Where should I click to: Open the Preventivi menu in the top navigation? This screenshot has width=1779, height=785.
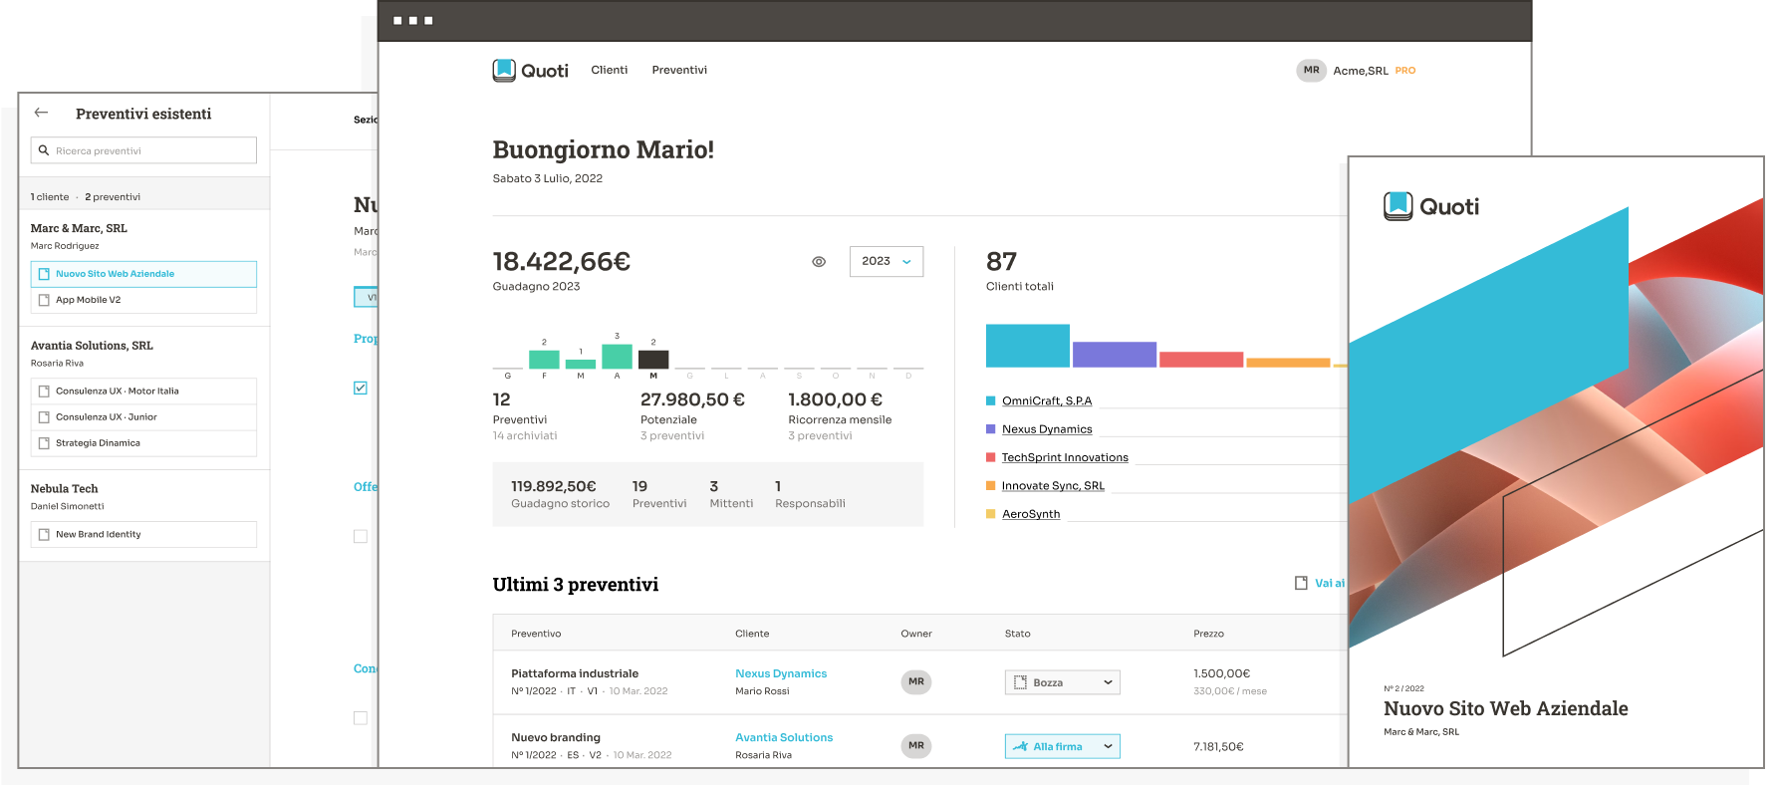point(679,70)
